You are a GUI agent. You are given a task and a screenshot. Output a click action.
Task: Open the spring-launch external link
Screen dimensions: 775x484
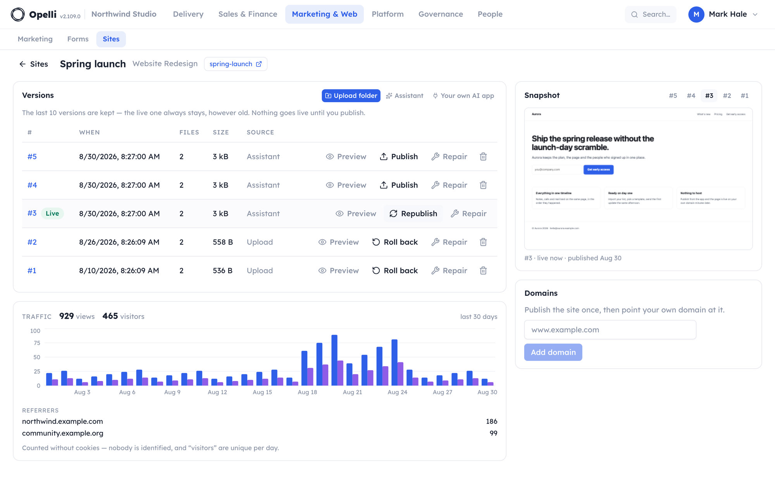[x=236, y=64]
